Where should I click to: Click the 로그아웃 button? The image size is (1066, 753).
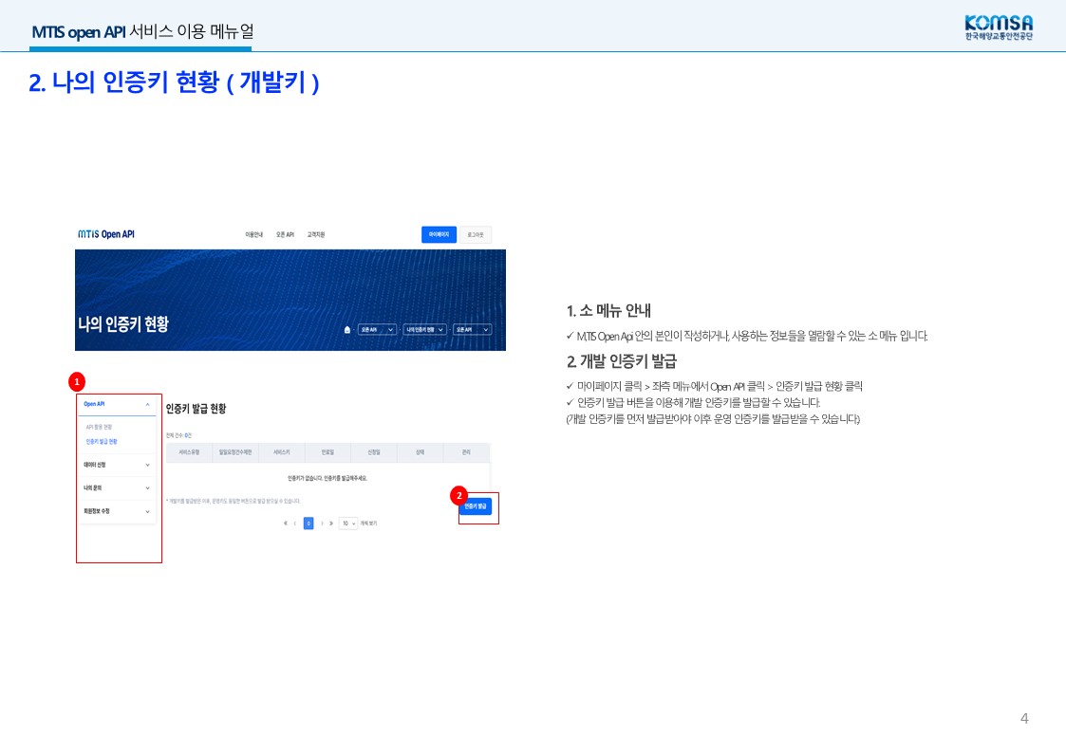pyautogui.click(x=476, y=235)
